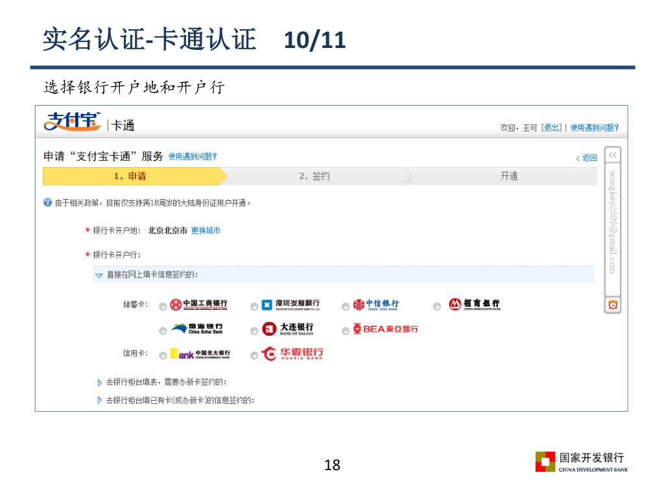Click the 招商银行 logo

click(x=475, y=304)
